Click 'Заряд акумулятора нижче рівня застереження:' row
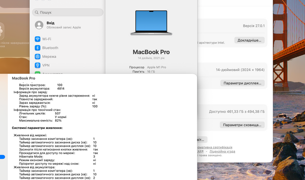Viewport: 305px width, 180px height. click(57, 96)
